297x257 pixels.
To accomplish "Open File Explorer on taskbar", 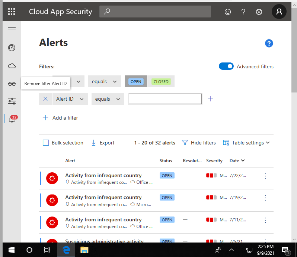I will pos(84,250).
